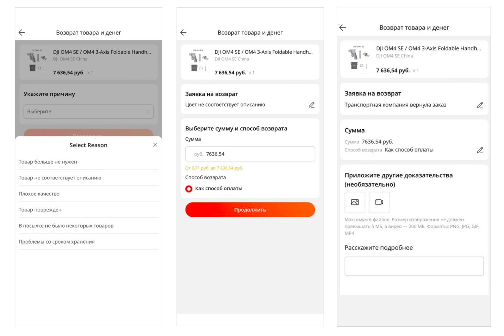
Task: Attach a video as evidence
Action: [379, 202]
